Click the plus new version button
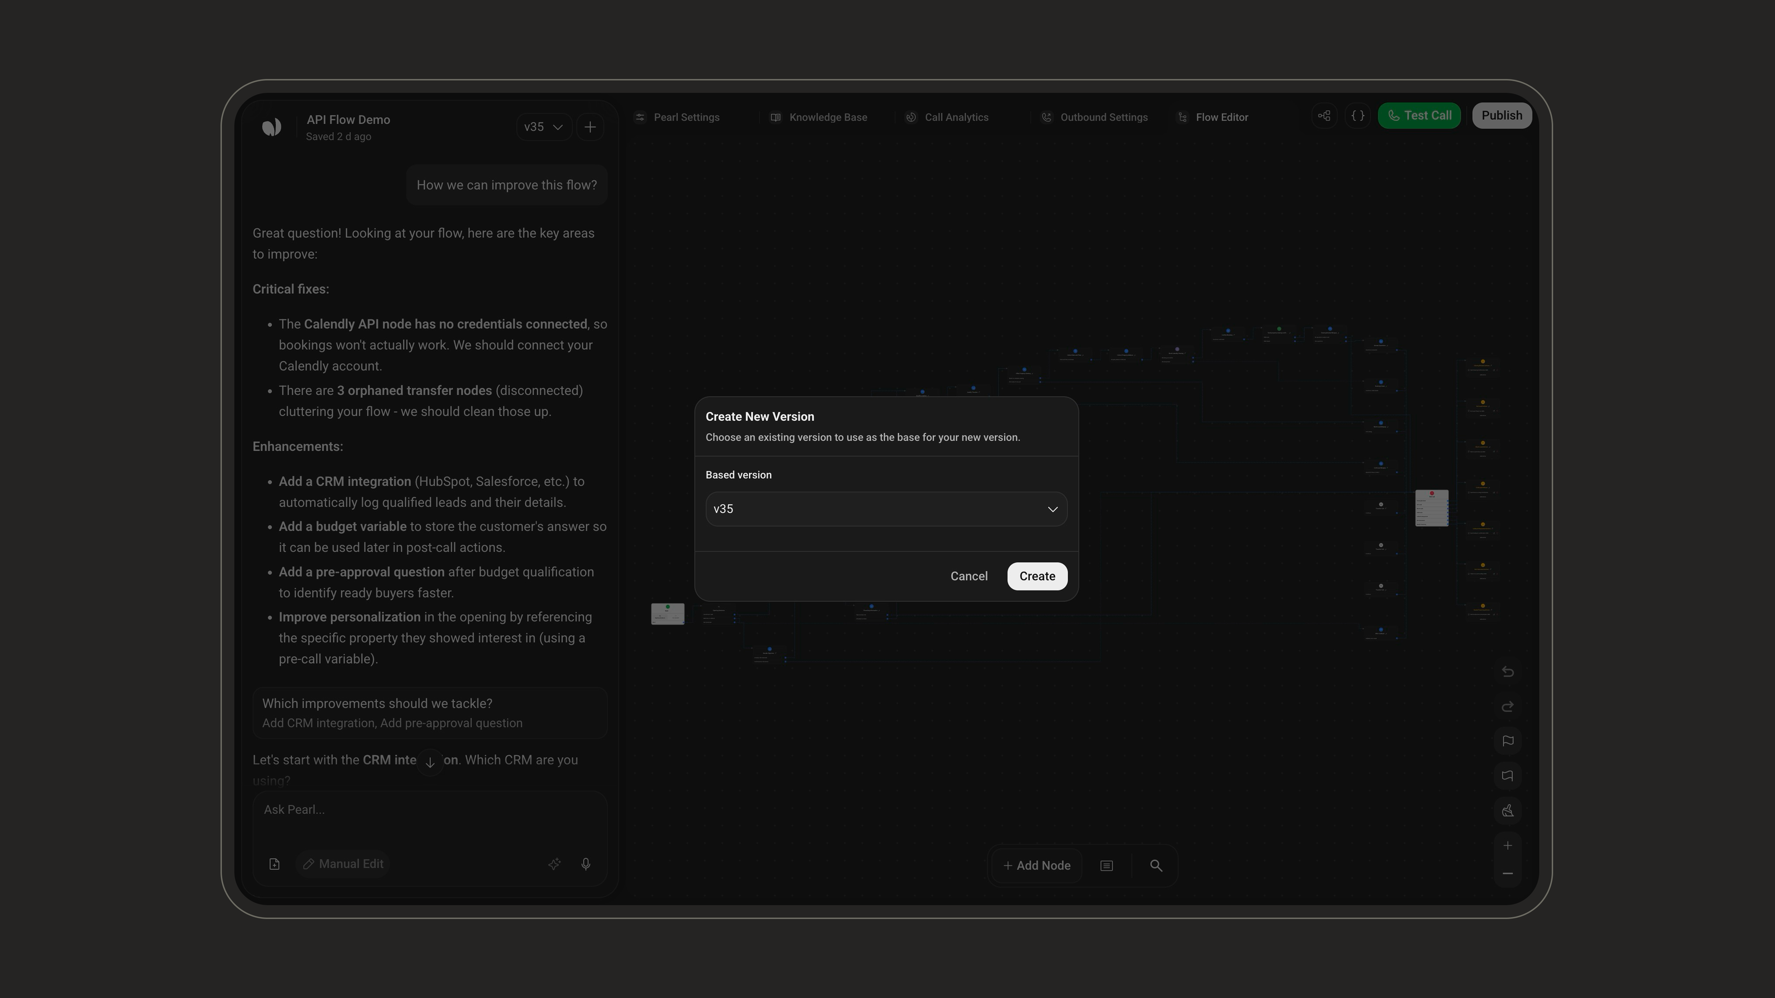This screenshot has height=998, width=1775. 590,127
